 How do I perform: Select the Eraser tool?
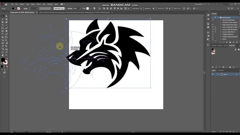click(6, 31)
